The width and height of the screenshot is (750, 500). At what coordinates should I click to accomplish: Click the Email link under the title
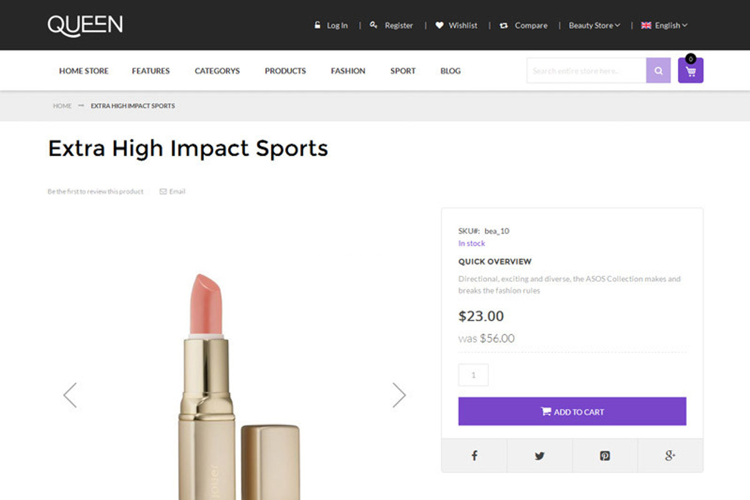pyautogui.click(x=173, y=191)
